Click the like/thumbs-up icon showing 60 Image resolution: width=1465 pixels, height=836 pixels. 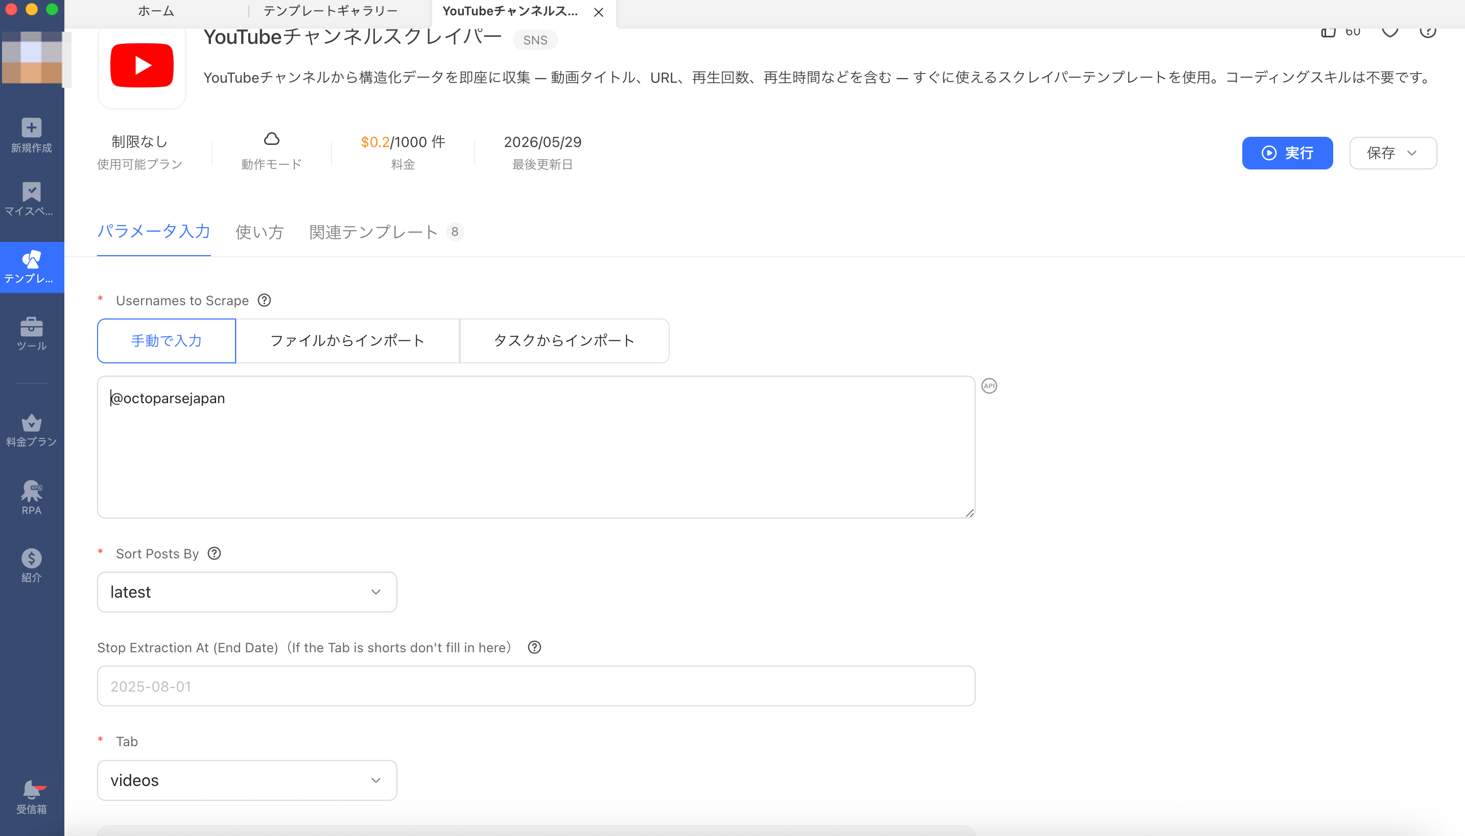tap(1328, 31)
